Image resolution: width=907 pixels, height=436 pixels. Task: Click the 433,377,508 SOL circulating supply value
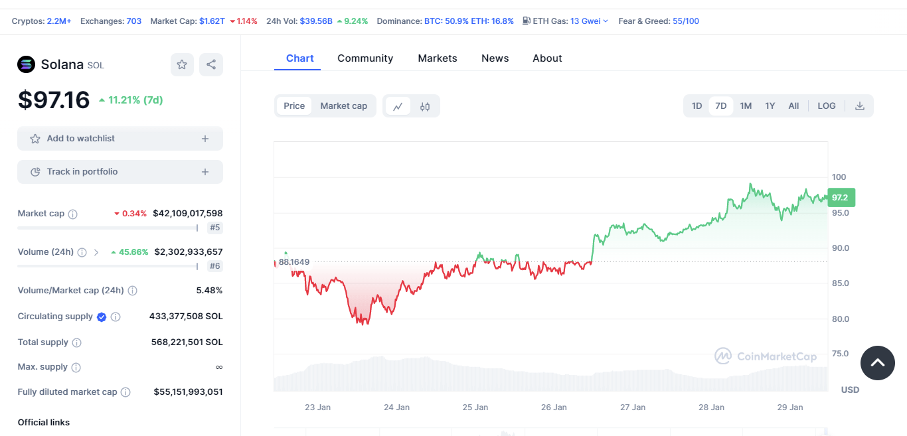pos(186,317)
